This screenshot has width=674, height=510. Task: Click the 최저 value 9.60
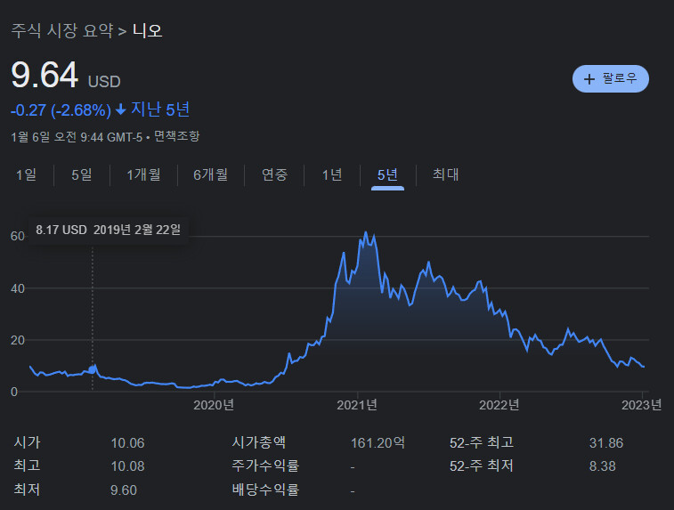[x=124, y=490]
